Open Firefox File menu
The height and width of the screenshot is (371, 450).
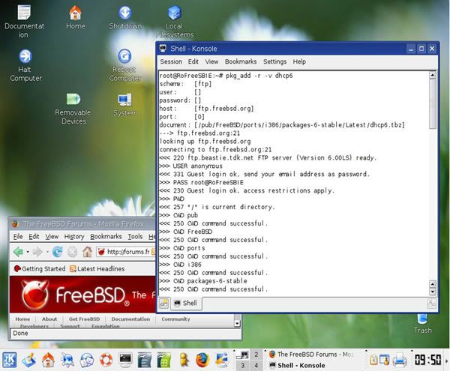click(x=18, y=237)
